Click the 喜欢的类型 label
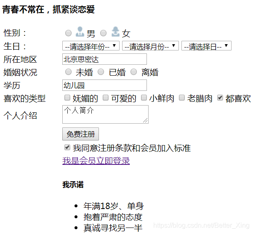The height and width of the screenshot is (233, 253). click(24, 98)
